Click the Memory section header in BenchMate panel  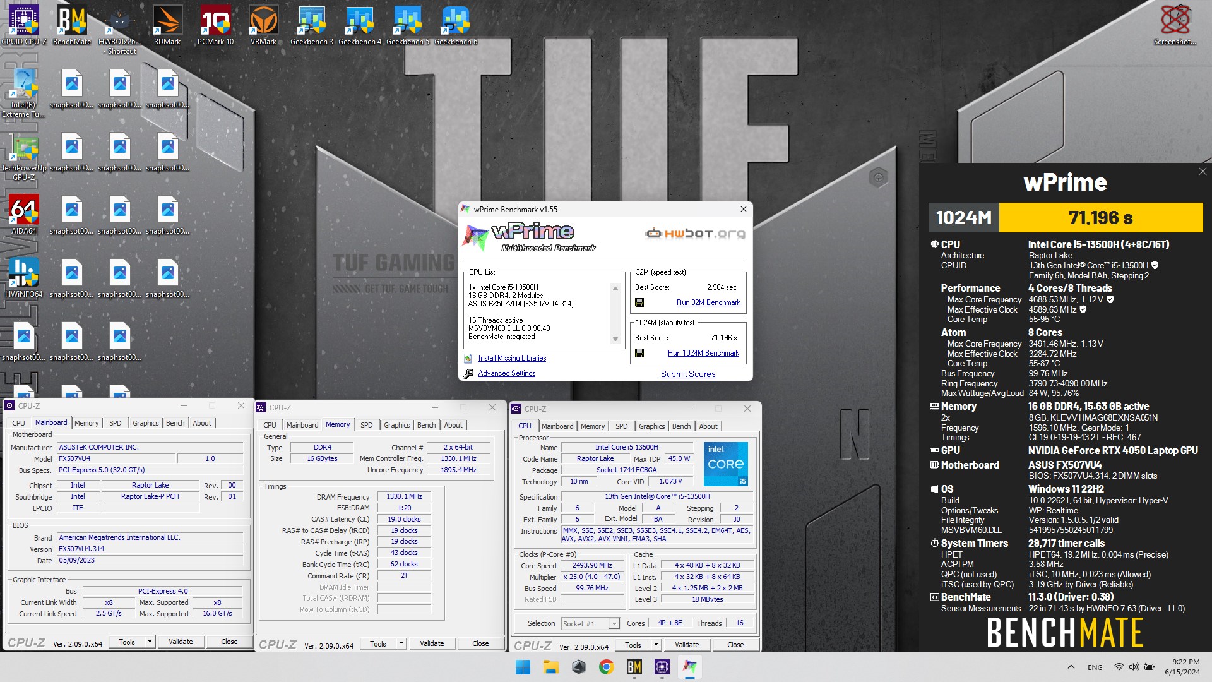tap(958, 407)
